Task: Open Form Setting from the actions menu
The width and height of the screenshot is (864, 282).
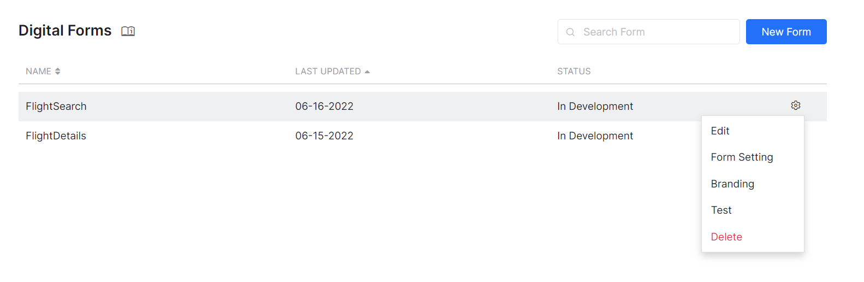Action: click(x=742, y=157)
